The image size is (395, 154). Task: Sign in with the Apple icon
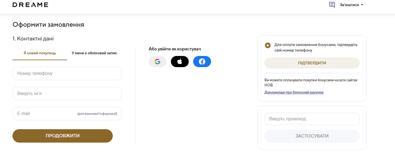coord(180,62)
